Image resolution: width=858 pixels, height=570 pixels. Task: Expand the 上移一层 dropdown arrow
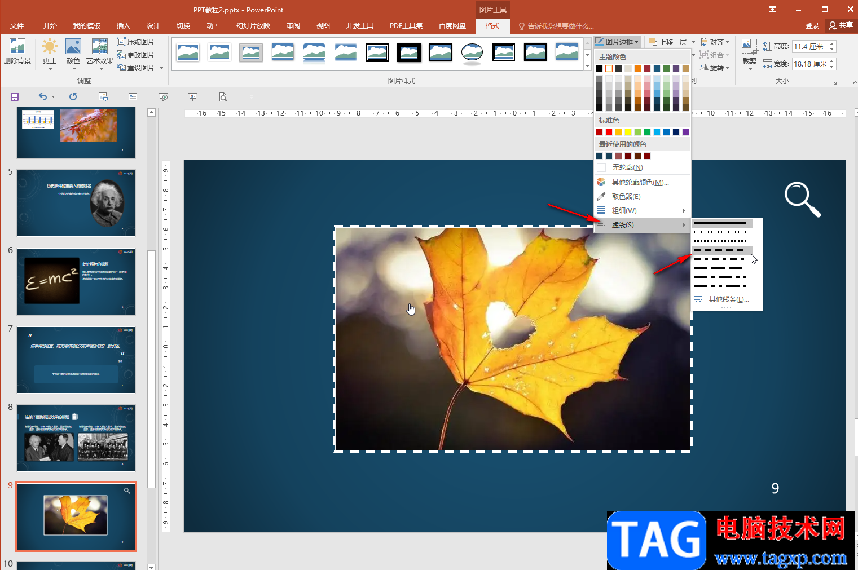pyautogui.click(x=693, y=42)
